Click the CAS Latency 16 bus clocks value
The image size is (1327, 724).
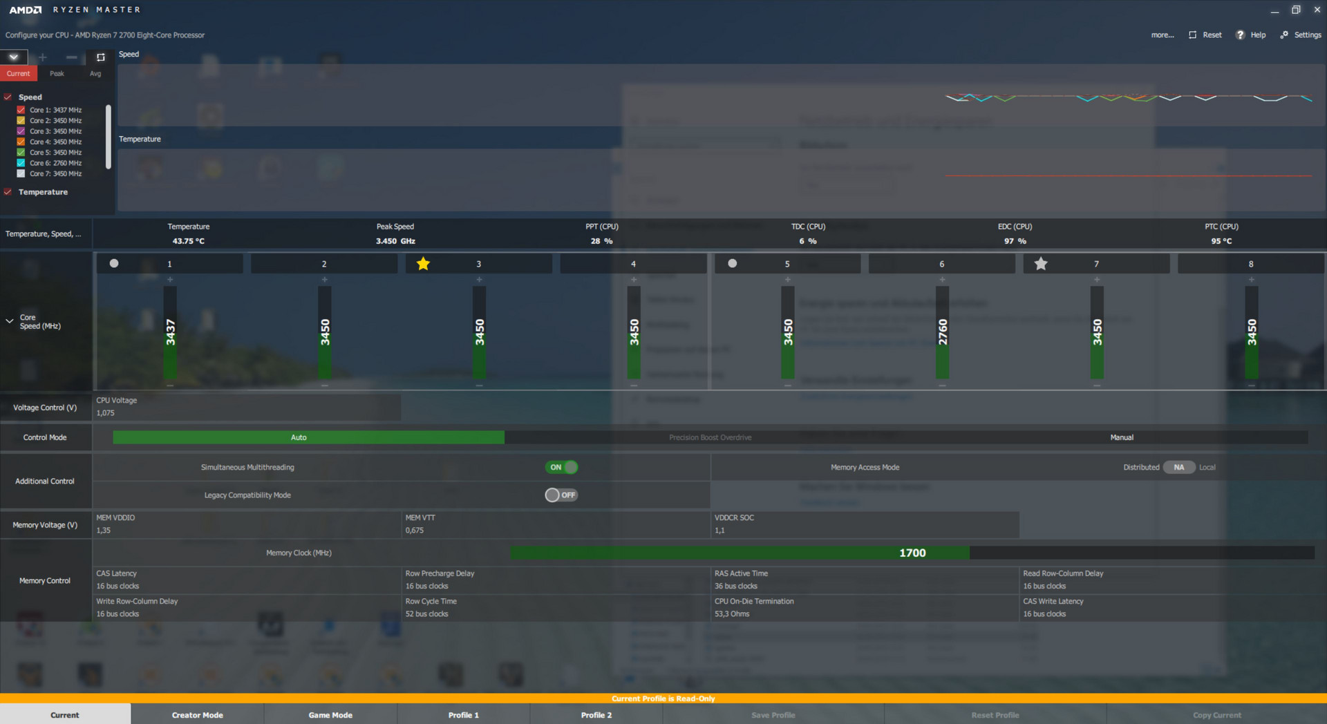point(117,586)
